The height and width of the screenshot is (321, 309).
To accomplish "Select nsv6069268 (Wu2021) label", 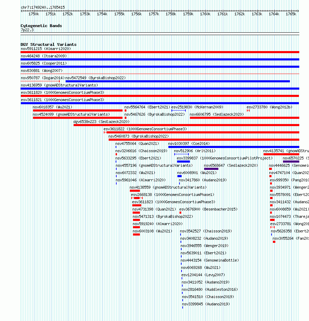I will (201, 267).
